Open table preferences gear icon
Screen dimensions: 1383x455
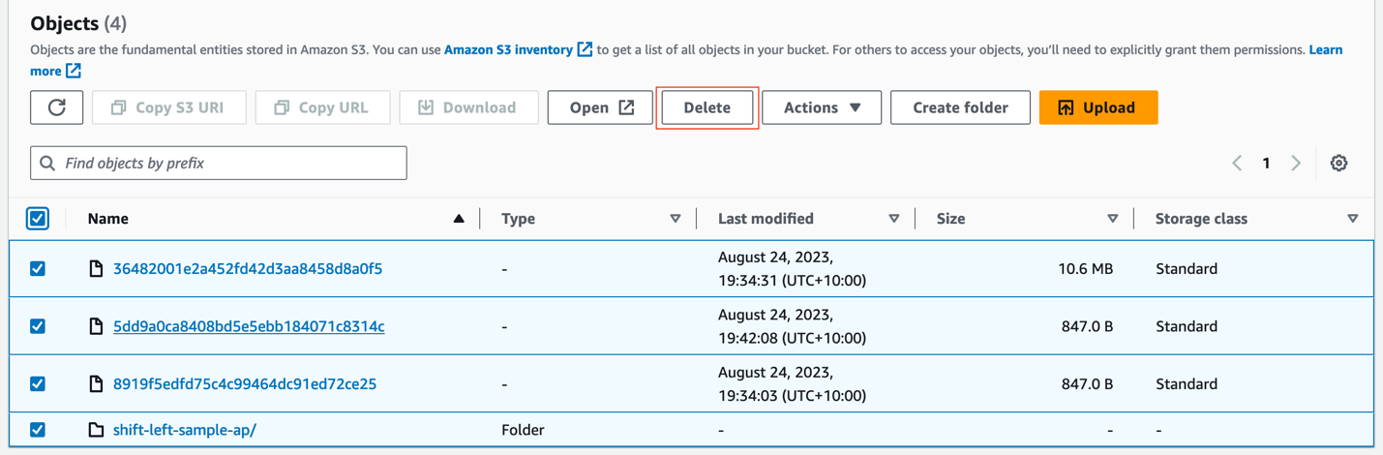[1338, 163]
